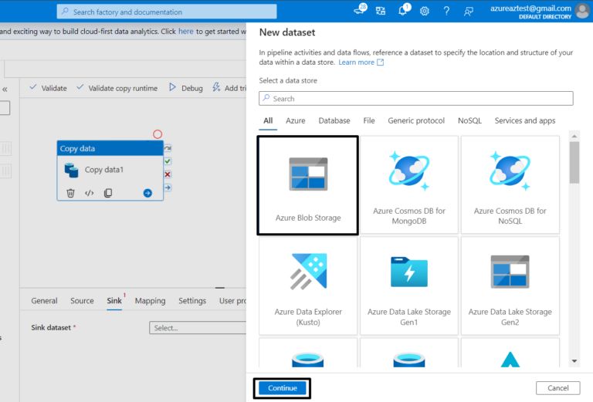Screen dimensions: 593x402
Task: Switch to the Azure data store tab
Action: tap(296, 120)
